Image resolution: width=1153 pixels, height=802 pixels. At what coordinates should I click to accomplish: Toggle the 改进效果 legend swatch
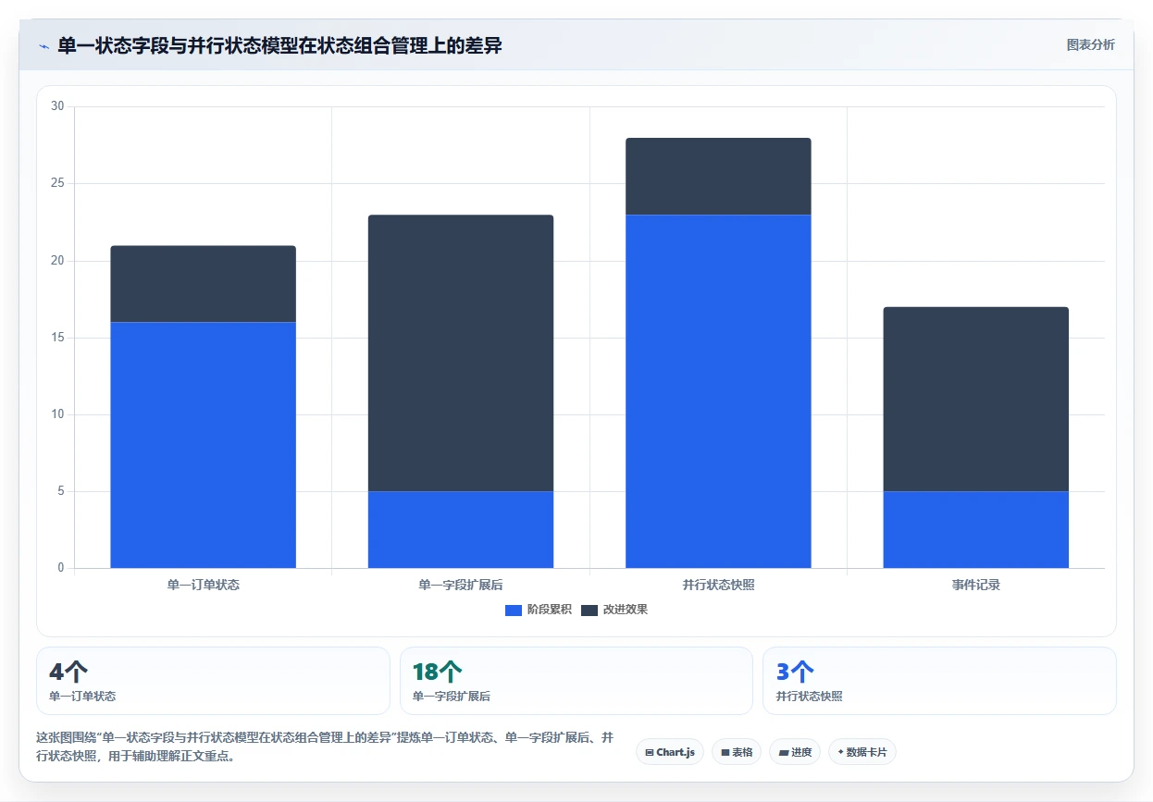[x=589, y=610]
